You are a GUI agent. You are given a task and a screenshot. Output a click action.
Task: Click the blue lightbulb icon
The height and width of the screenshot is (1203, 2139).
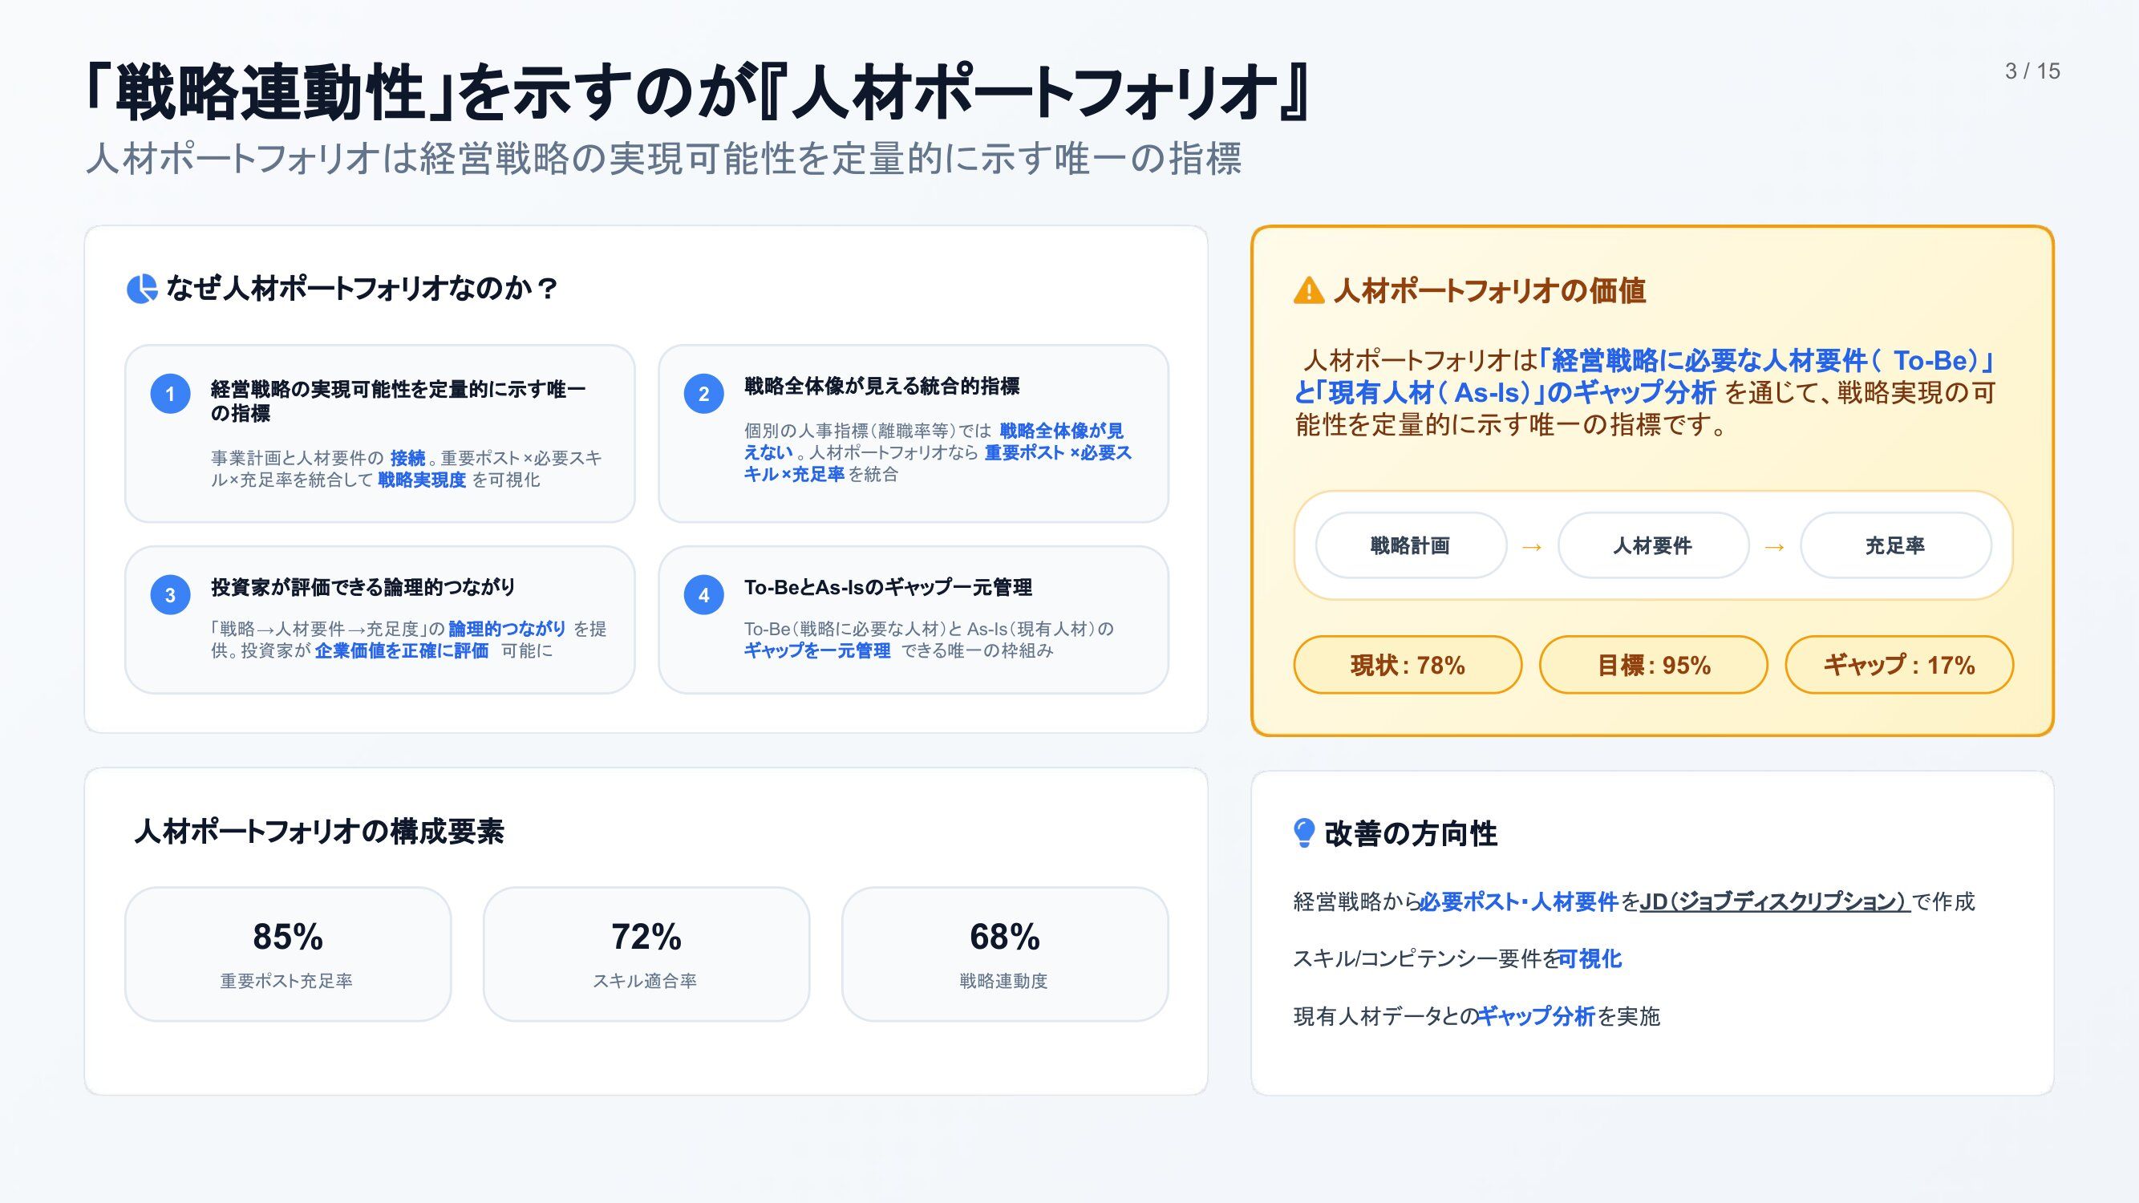coord(1304,832)
